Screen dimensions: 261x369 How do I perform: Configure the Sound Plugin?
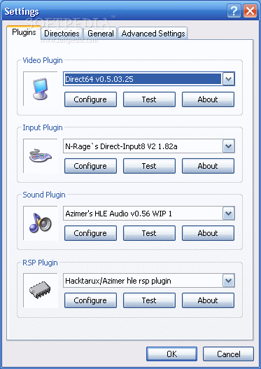click(90, 233)
